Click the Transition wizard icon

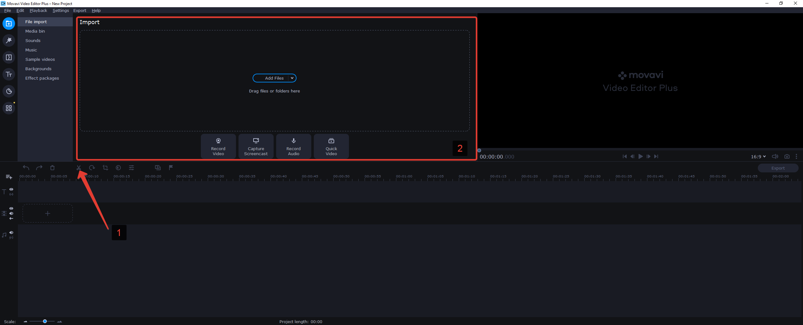[158, 168]
